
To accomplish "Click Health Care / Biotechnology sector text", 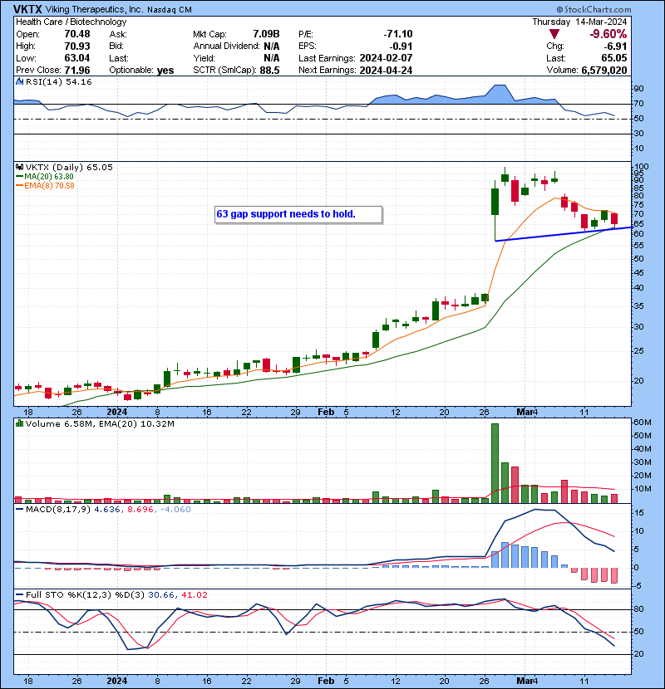I will click(71, 22).
